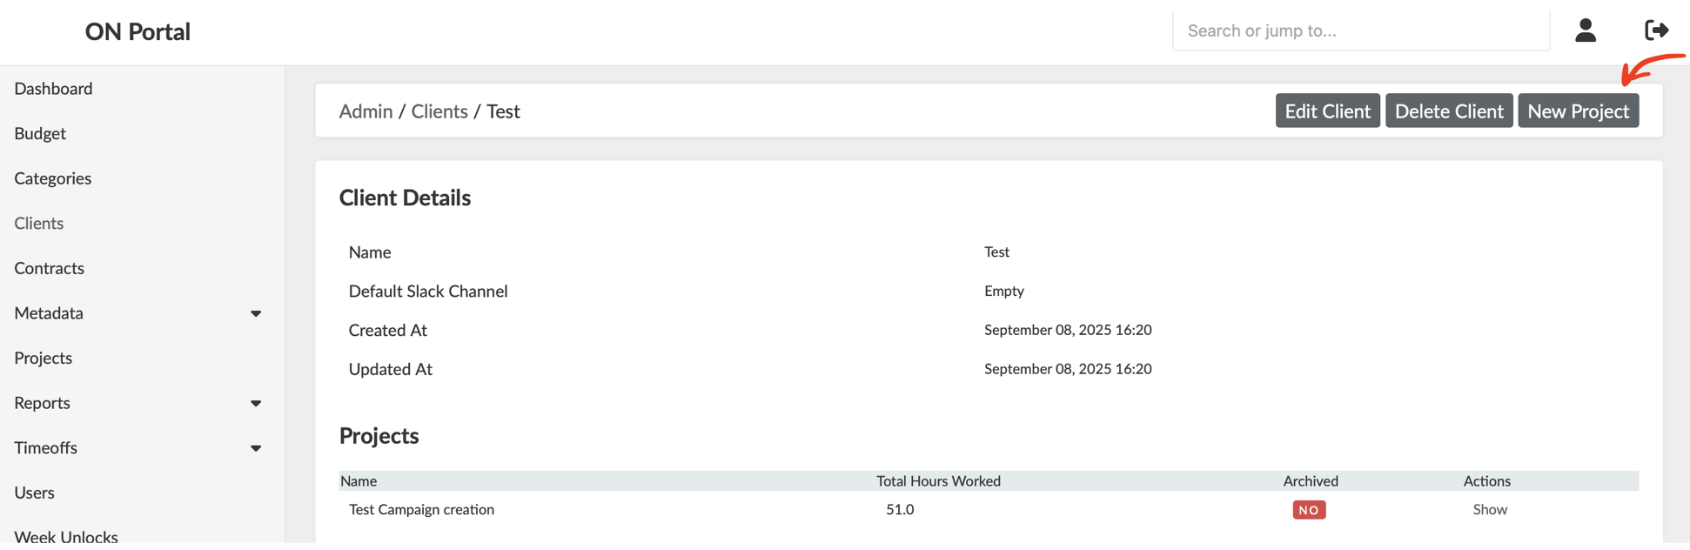Click the ON Portal title
Image resolution: width=1690 pixels, height=550 pixels.
click(x=137, y=31)
